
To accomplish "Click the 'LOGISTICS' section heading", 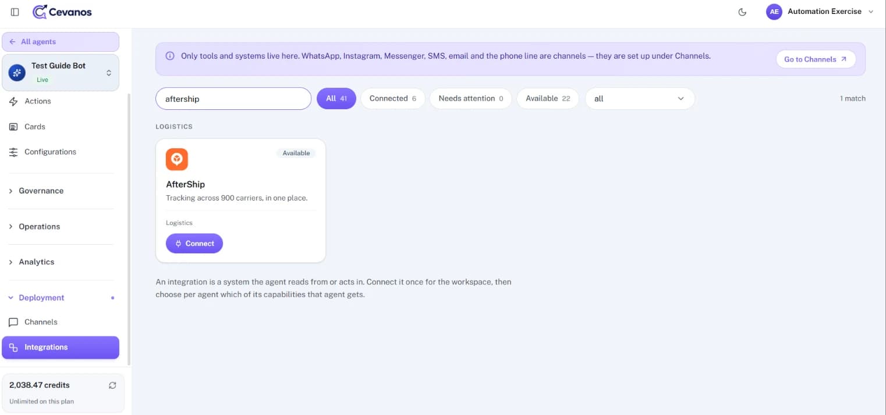I will click(174, 127).
